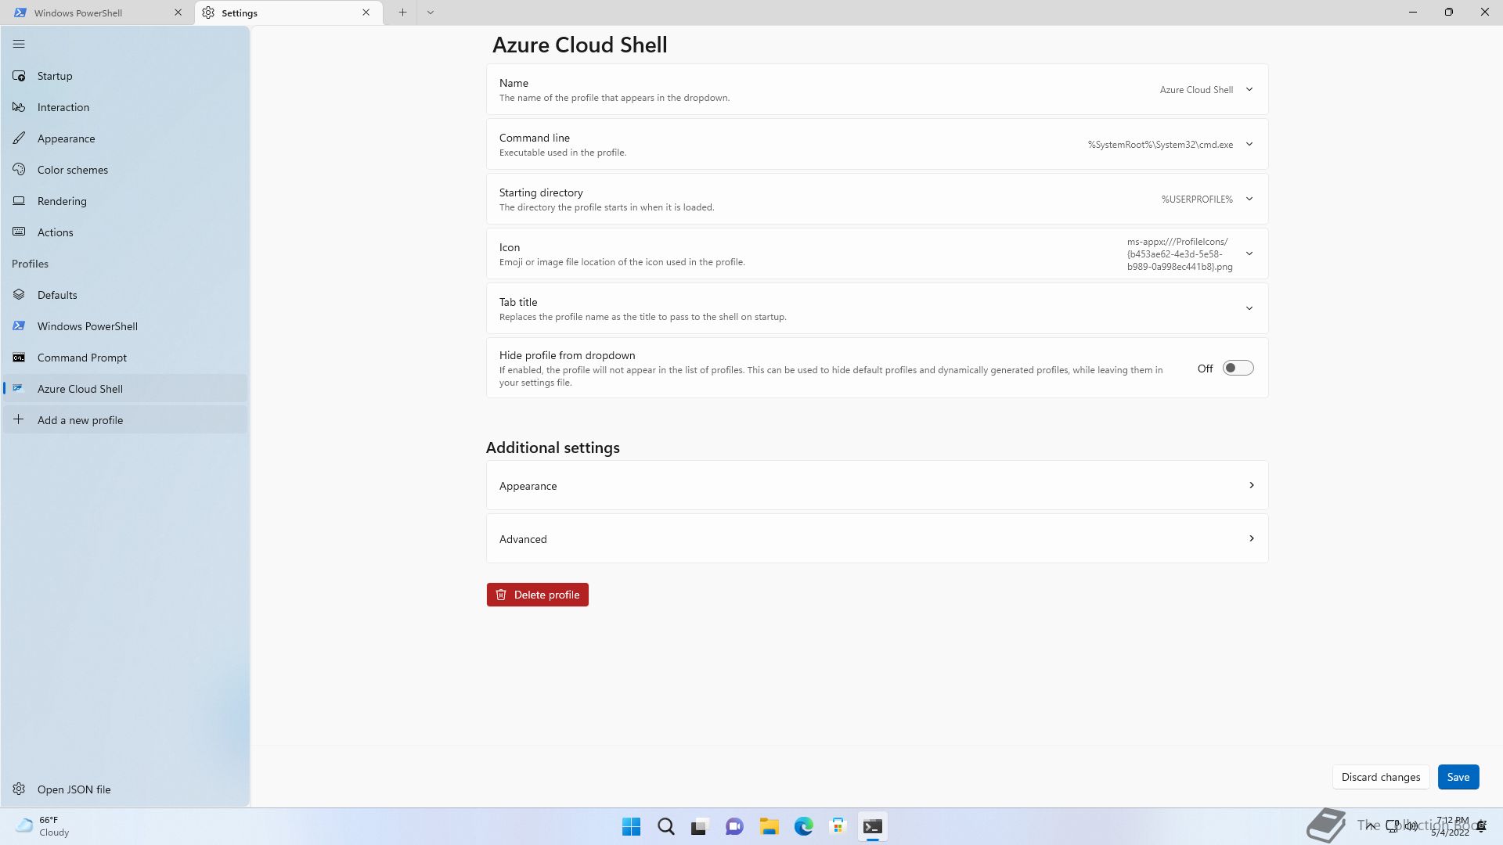Toggle Hide profile from dropdown switch
Viewport: 1503px width, 845px height.
click(1238, 369)
